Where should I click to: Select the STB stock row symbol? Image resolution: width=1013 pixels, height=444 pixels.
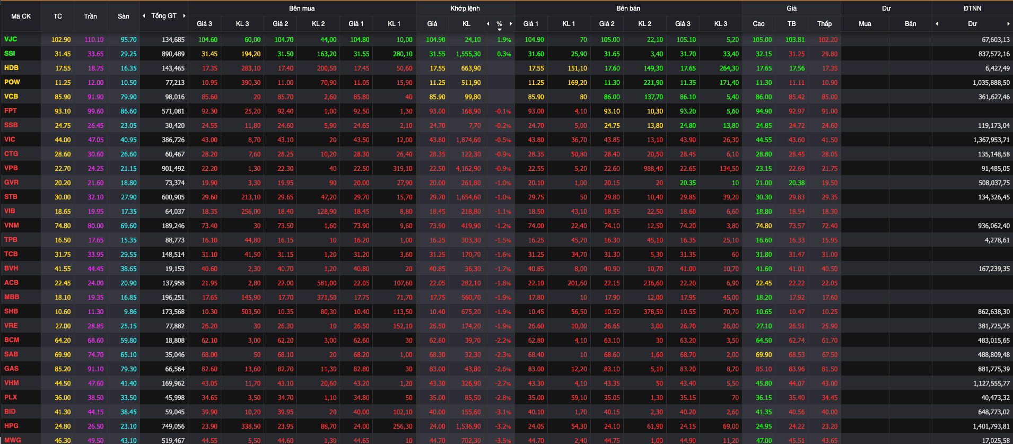tap(11, 197)
